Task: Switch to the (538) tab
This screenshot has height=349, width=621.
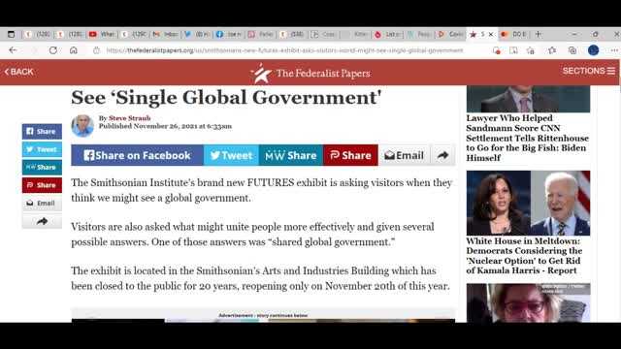Action: [292, 35]
